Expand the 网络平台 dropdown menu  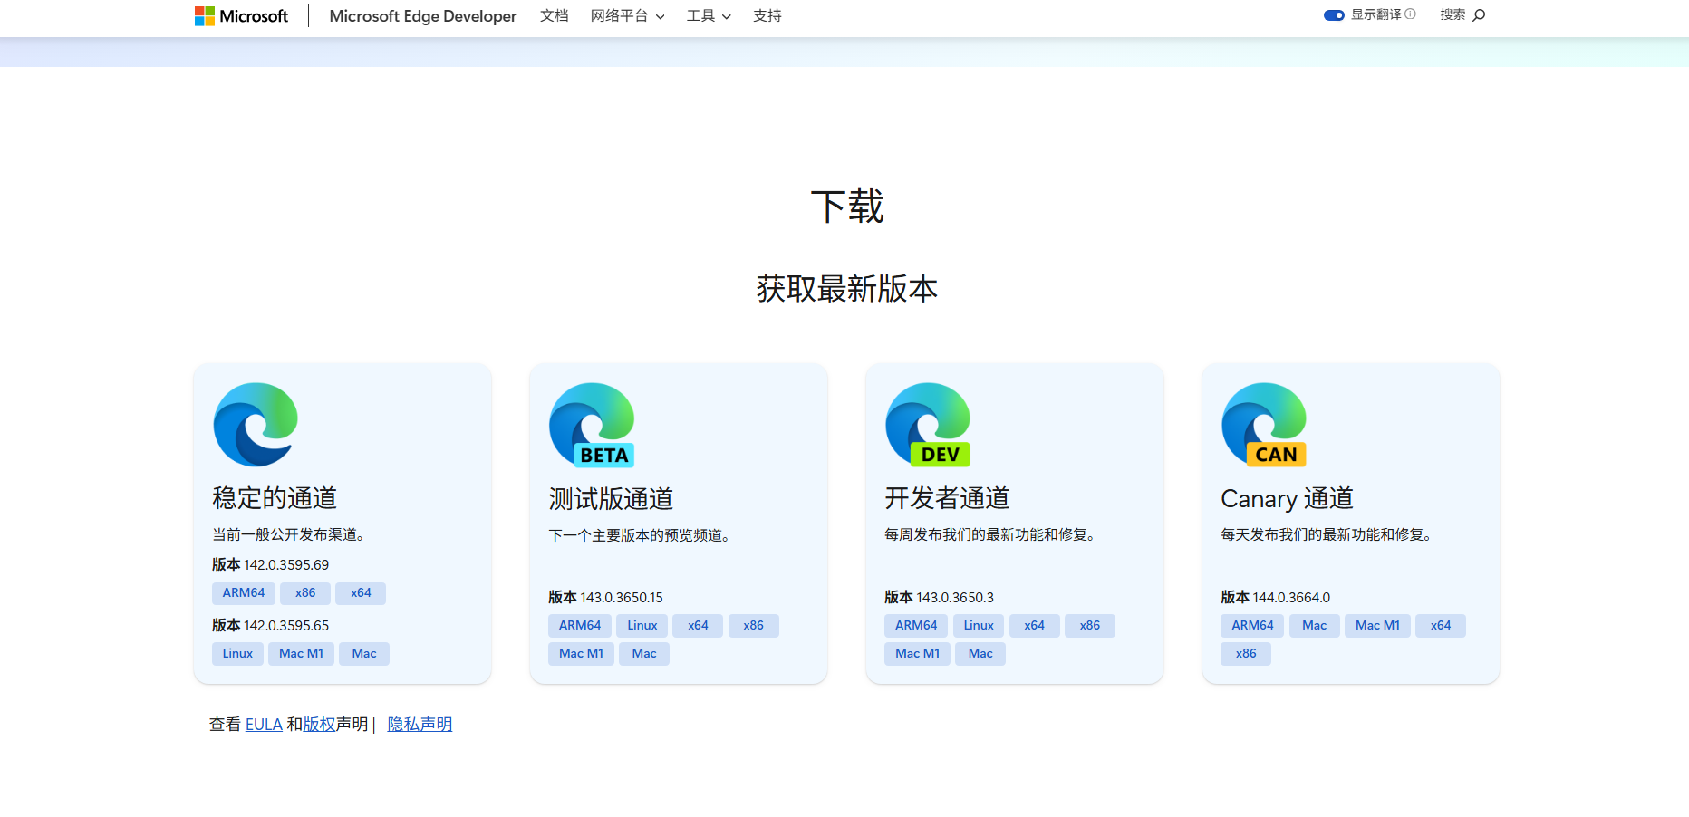627,16
